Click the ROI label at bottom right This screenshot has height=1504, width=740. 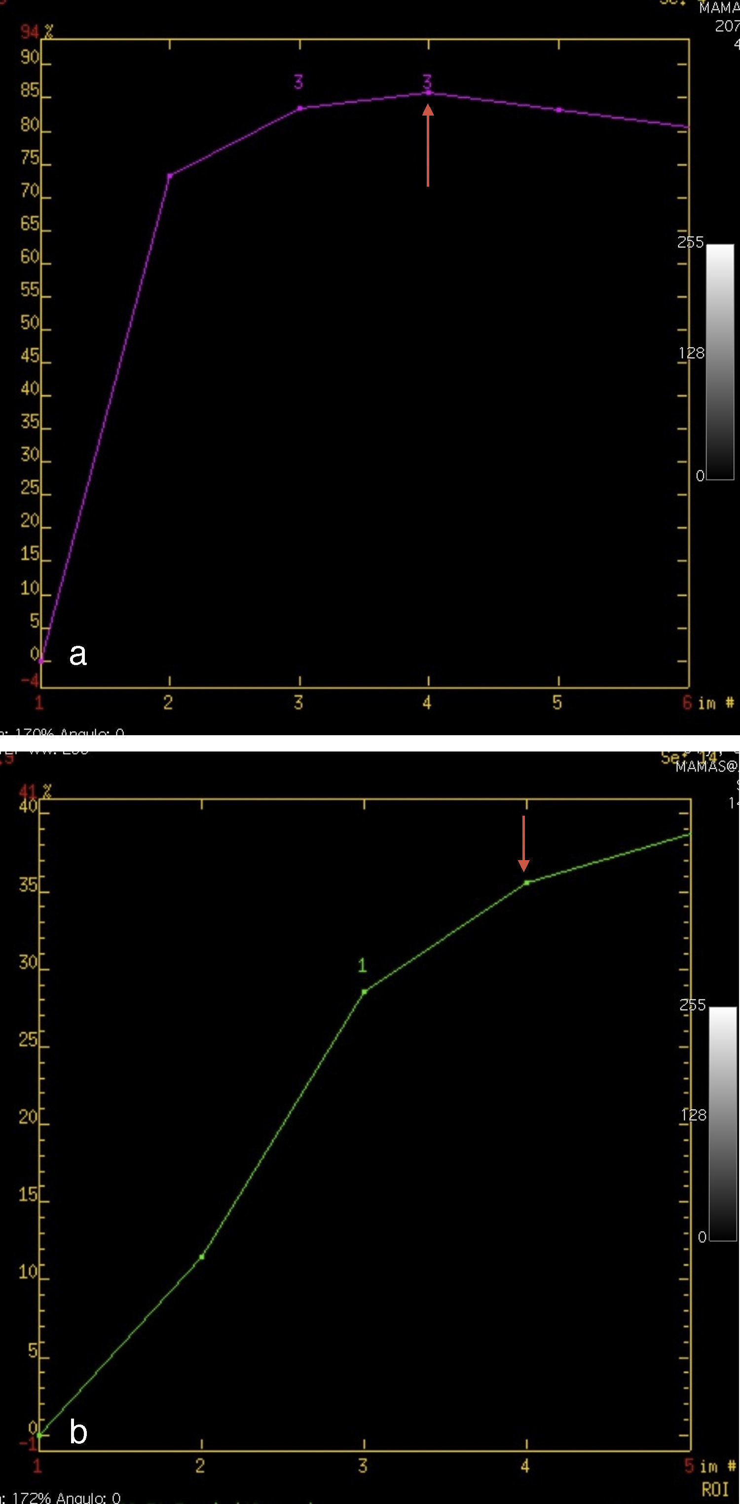(x=714, y=1489)
